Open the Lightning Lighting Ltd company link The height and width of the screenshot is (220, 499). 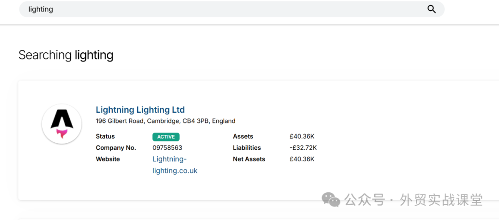pyautogui.click(x=140, y=110)
